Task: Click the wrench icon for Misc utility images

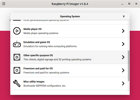Action: [x=17, y=83]
